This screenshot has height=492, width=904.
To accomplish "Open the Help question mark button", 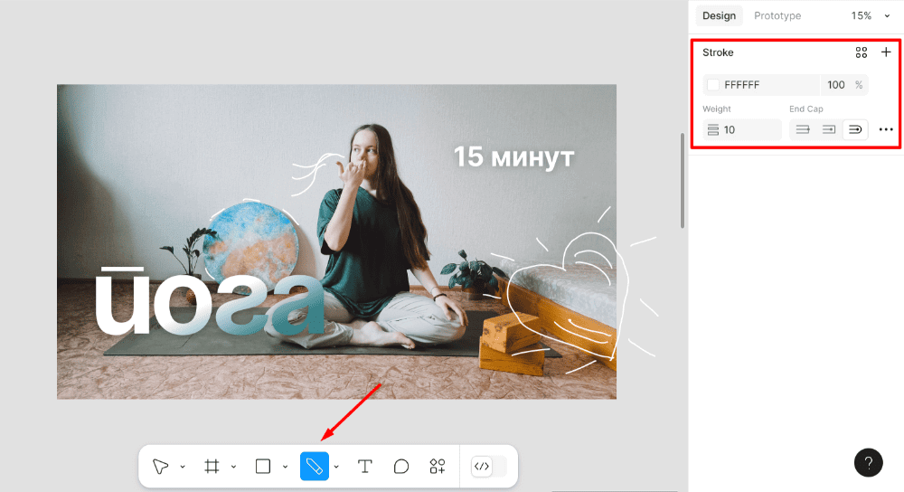I will pos(868,462).
